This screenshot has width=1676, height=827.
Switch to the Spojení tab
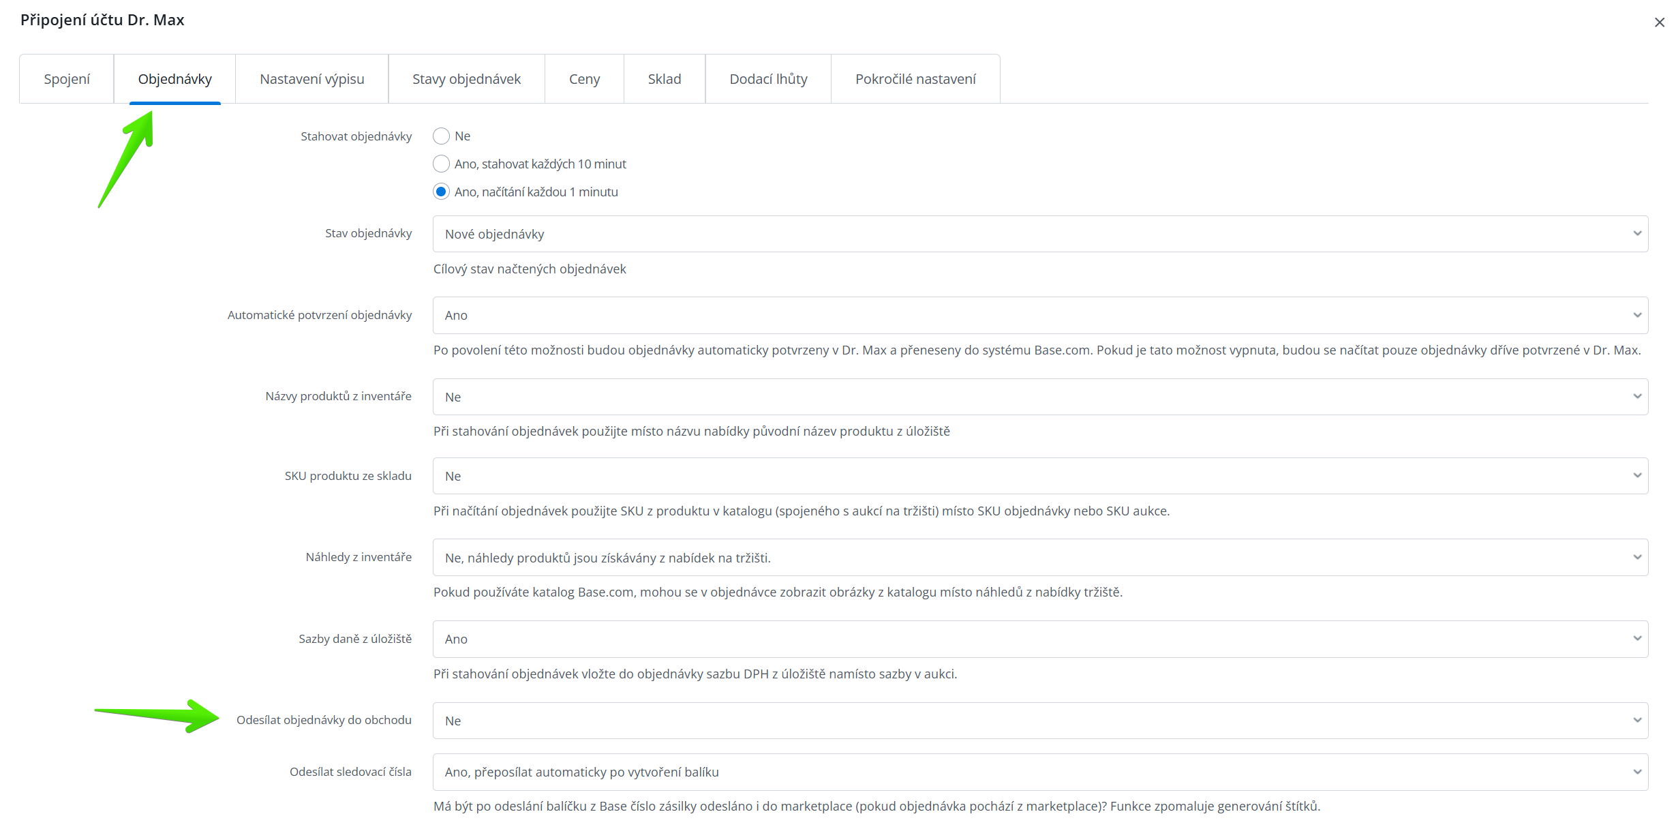(67, 79)
